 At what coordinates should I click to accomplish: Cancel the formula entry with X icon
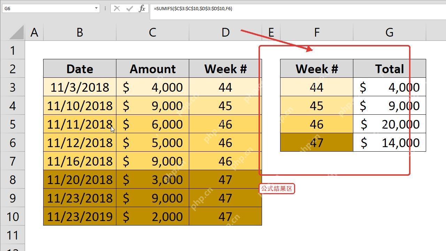tap(117, 9)
